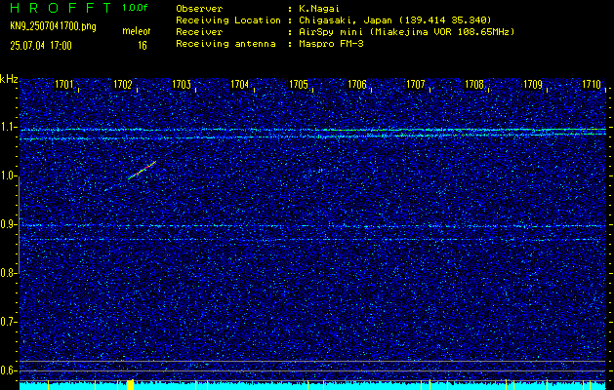Click the Receiver label

tap(199, 32)
